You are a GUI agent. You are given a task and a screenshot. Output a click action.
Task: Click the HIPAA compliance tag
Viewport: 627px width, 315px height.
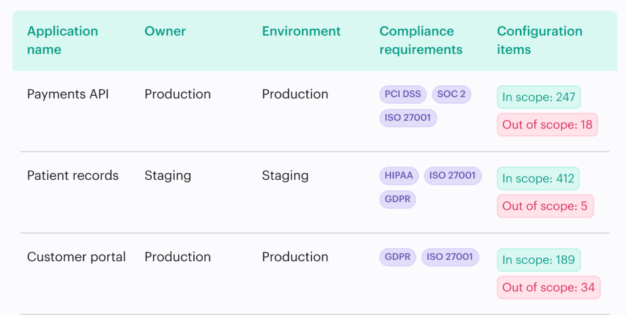point(399,176)
